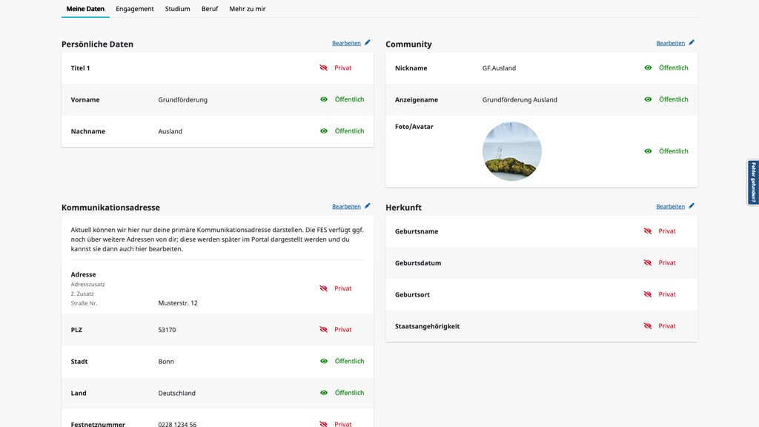759x427 pixels.
Task: Toggle eye visibility icon for Nickname
Action: pyautogui.click(x=648, y=67)
